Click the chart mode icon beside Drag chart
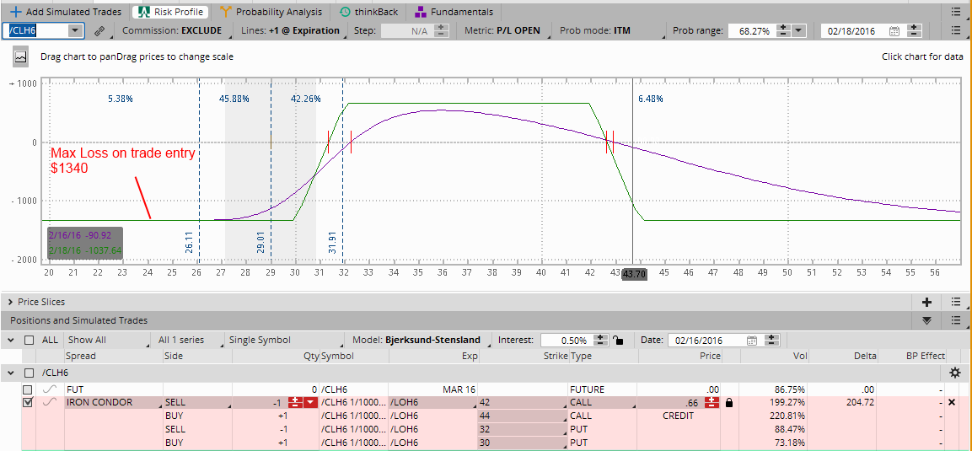Screen dimensions: 972x451 [20, 57]
